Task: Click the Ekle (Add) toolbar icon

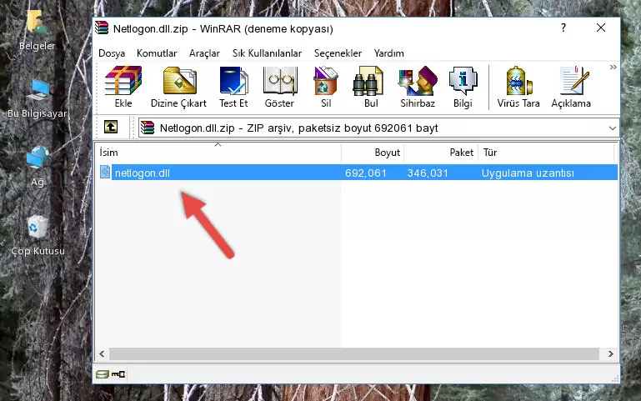Action: 123,81
